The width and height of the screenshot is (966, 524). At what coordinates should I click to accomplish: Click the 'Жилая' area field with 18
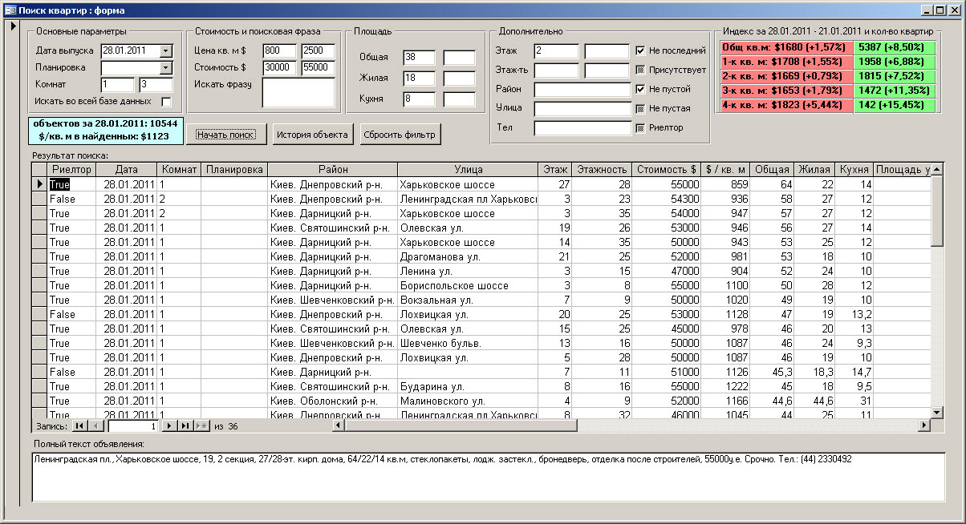tap(419, 79)
